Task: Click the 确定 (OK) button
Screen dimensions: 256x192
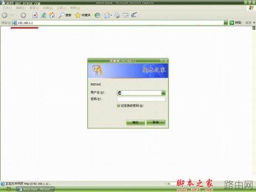Action: (136, 122)
